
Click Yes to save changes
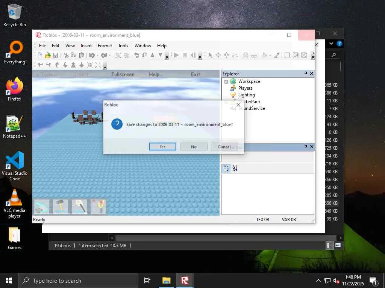point(162,147)
